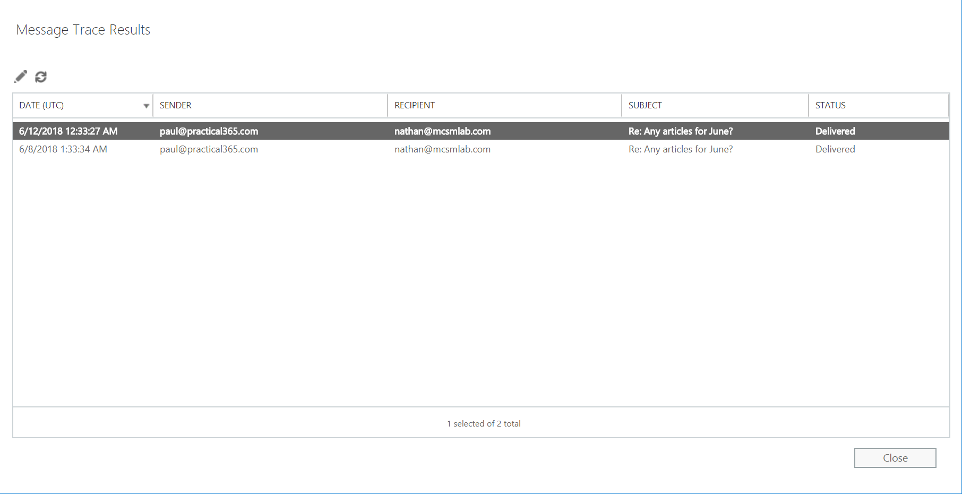962x494 pixels.
Task: Click the subject Re: Any articles for June?
Action: click(680, 131)
